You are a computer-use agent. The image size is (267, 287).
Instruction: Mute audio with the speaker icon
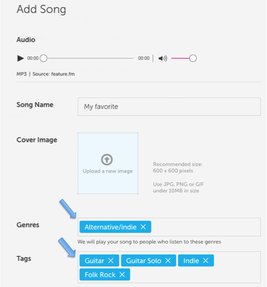162,58
